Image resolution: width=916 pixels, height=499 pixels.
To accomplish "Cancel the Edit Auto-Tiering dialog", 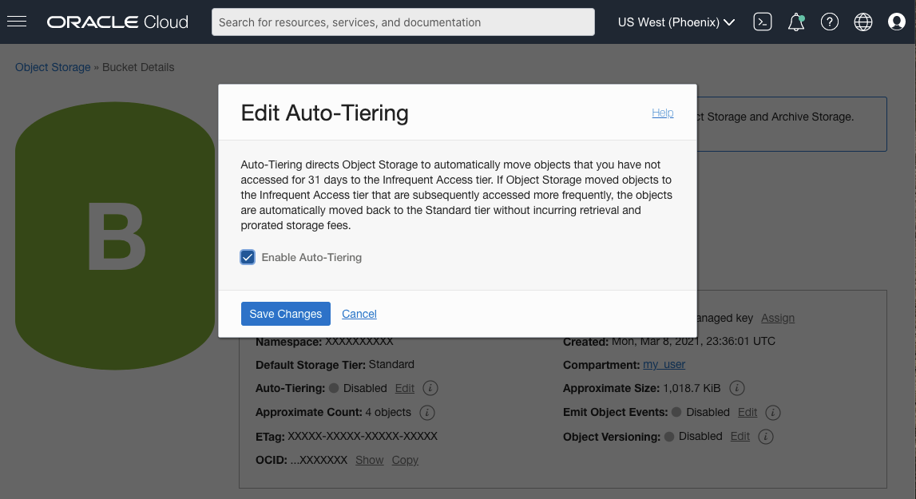I will pos(359,314).
